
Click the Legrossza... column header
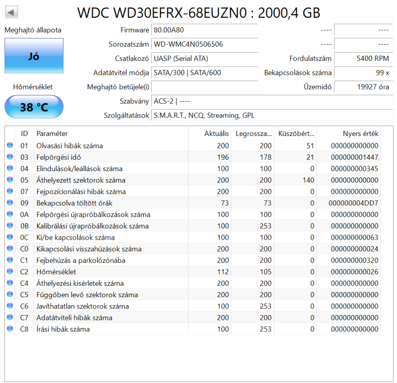point(253,133)
